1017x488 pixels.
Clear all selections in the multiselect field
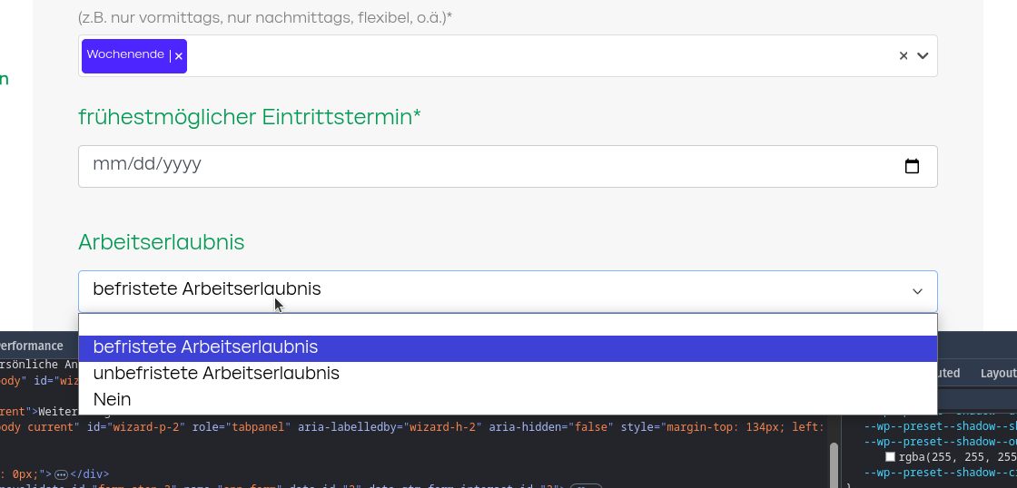point(903,56)
